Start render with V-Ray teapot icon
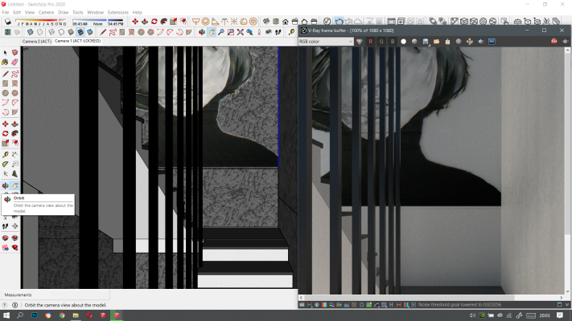This screenshot has height=321, width=572. 339,22
